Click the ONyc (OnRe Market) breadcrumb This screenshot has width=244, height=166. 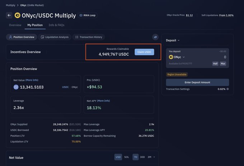coord(32,5)
